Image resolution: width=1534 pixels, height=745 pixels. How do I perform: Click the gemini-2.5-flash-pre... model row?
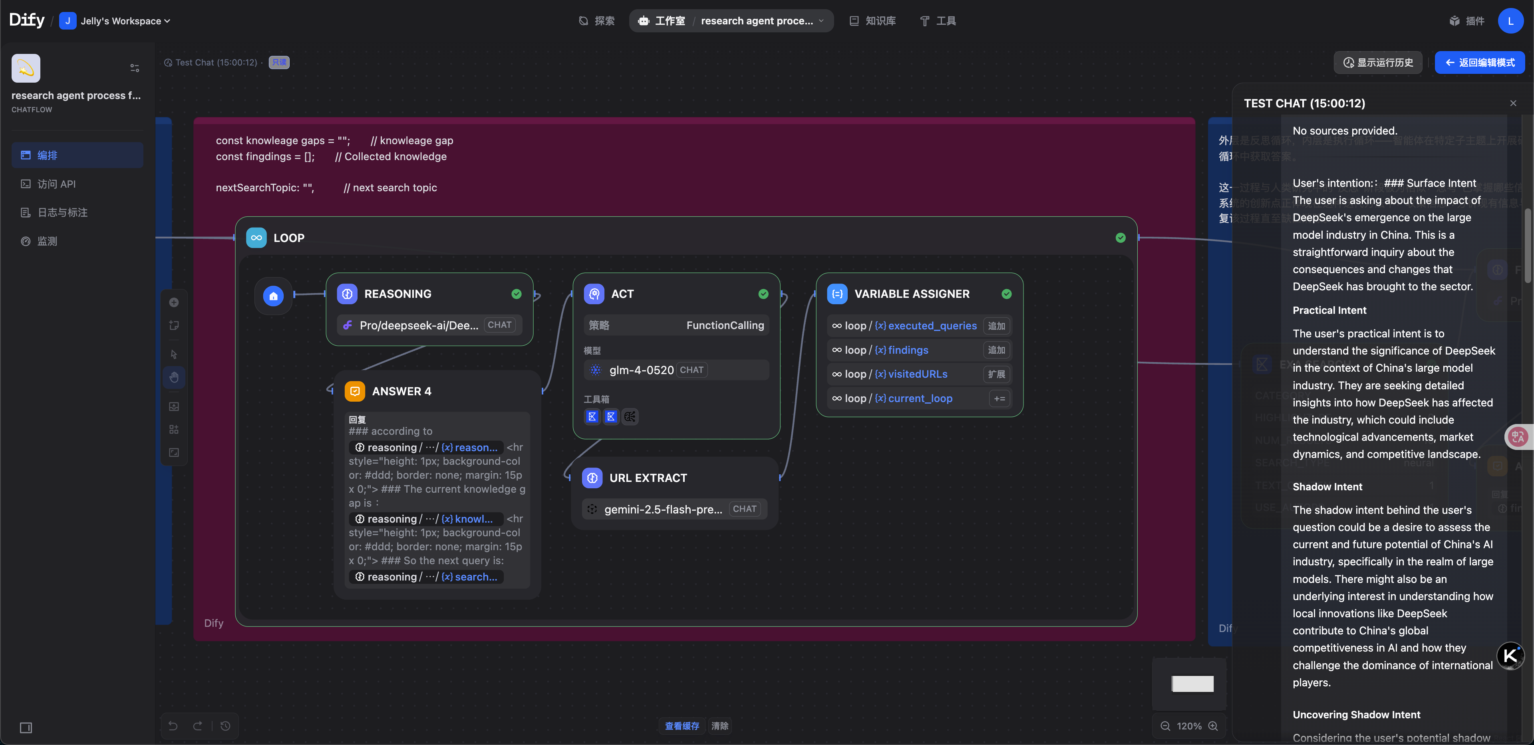(x=674, y=509)
